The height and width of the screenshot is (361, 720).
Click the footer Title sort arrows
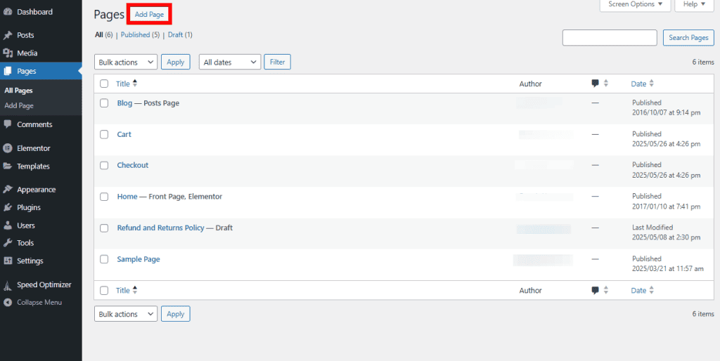coord(134,290)
